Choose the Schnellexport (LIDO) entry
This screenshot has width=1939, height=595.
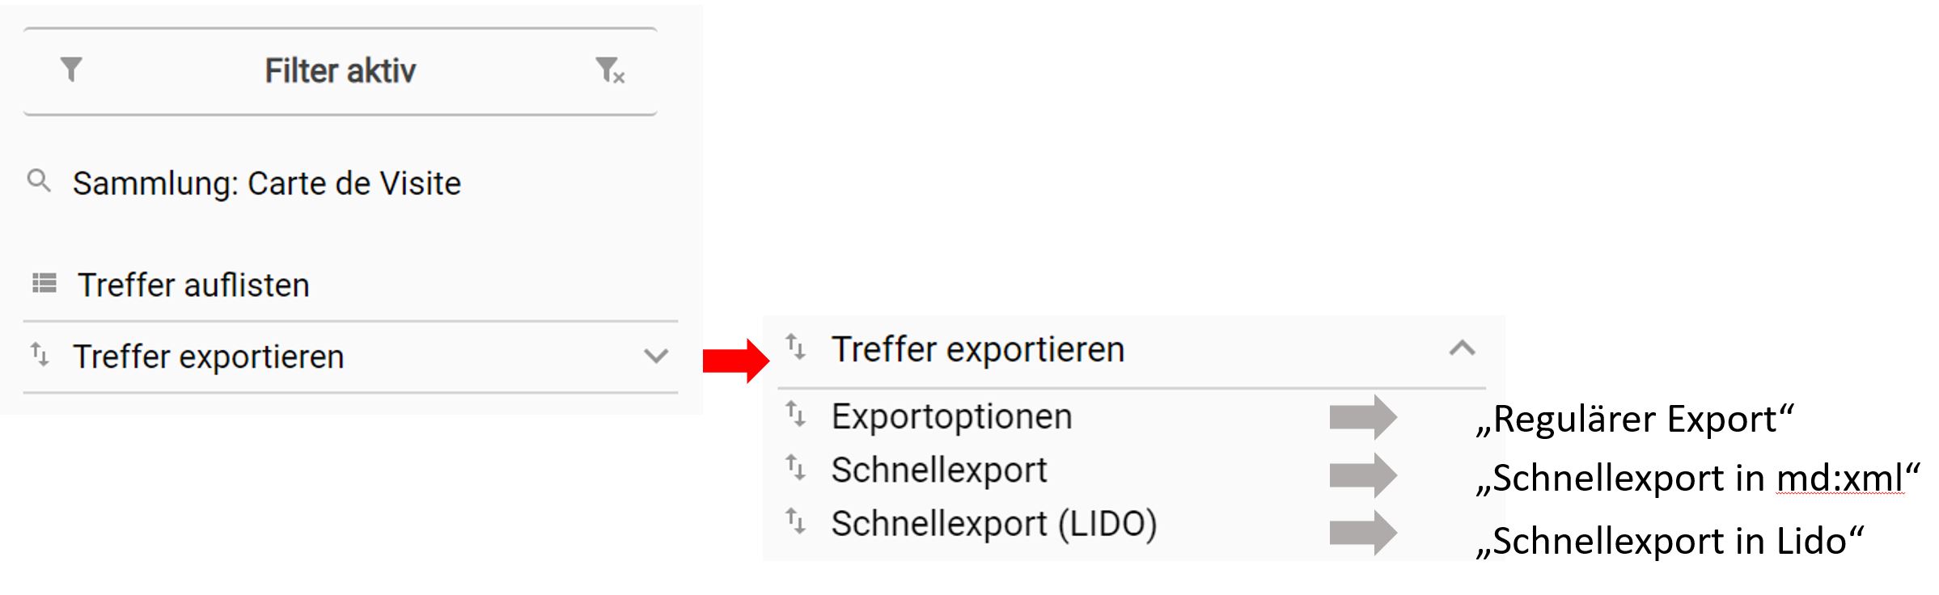tap(994, 524)
